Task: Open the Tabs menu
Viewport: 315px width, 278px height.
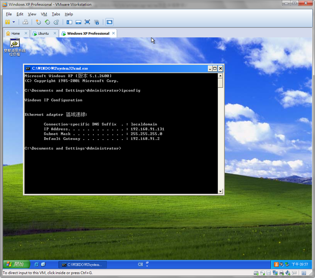Action: coord(56,14)
